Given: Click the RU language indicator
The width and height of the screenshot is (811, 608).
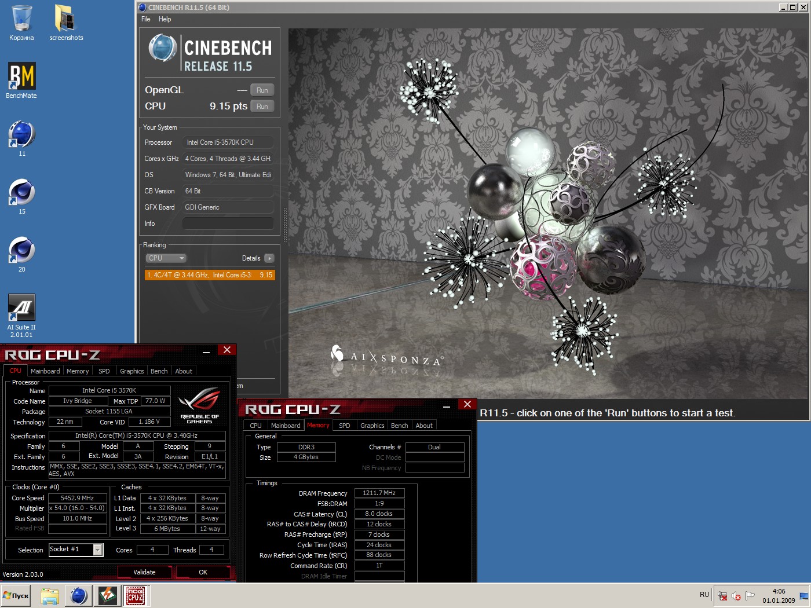Looking at the screenshot, I should tap(704, 595).
